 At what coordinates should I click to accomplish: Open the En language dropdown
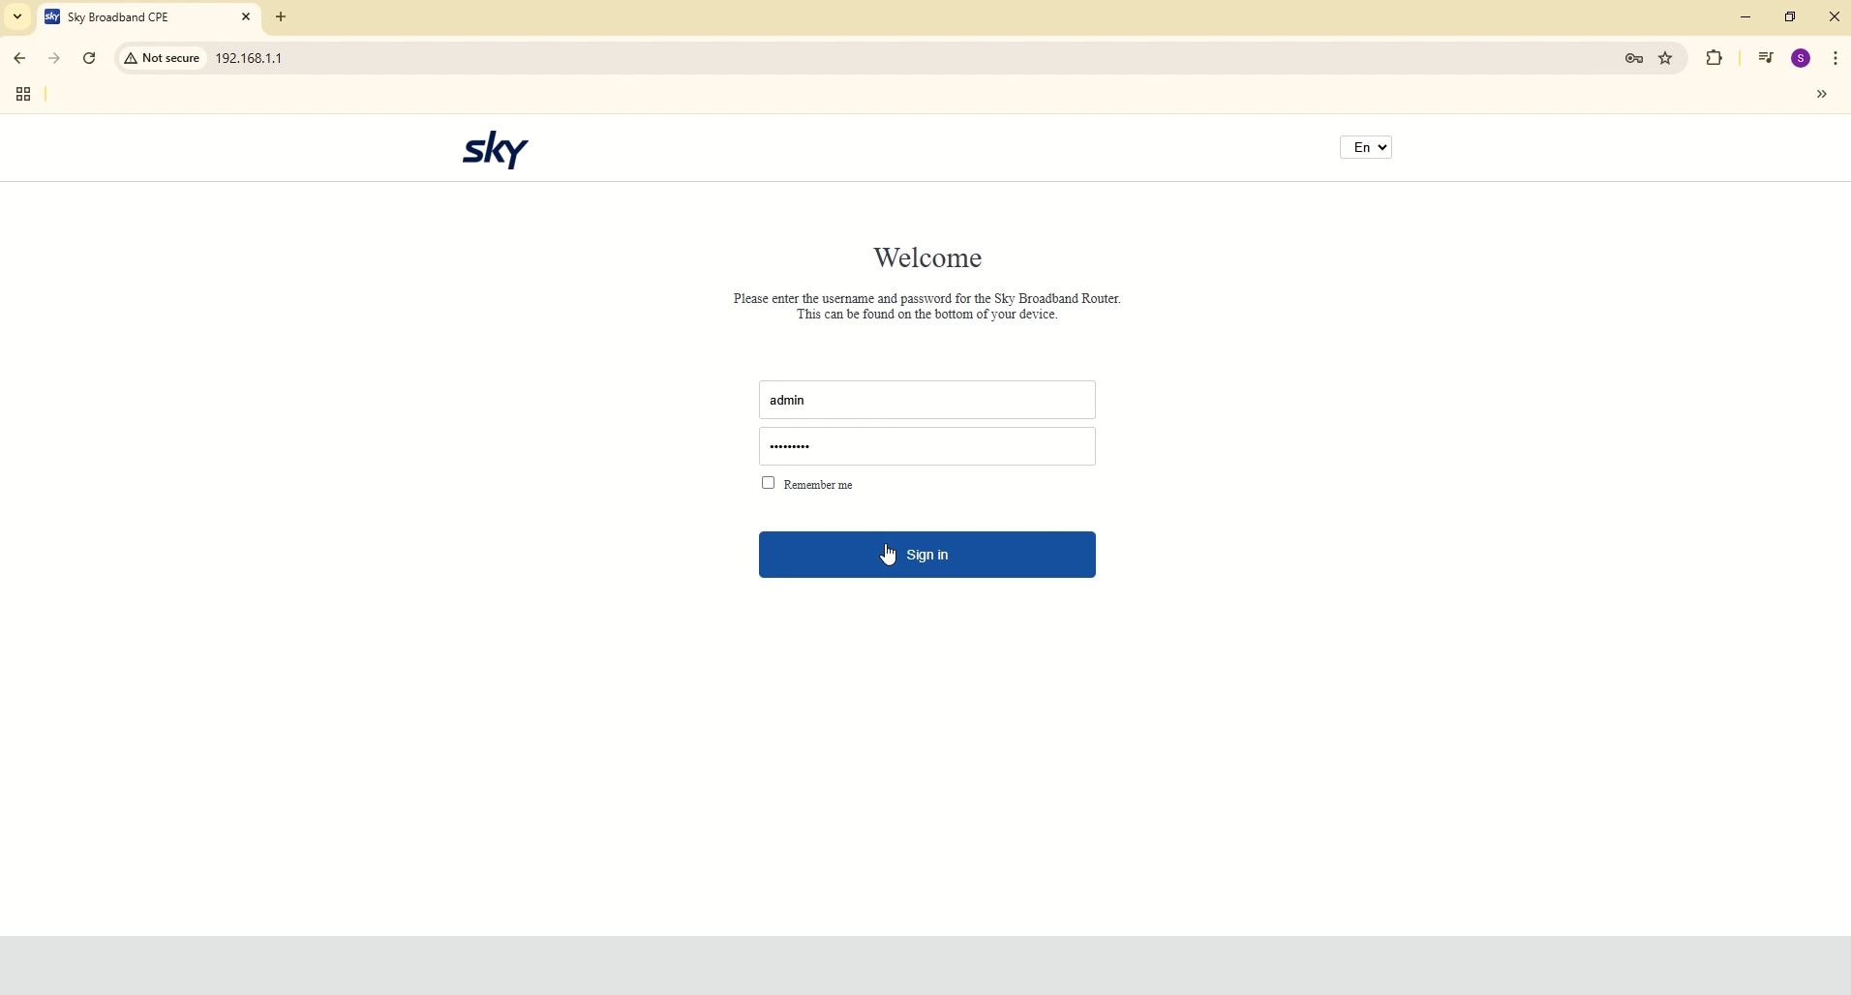(1366, 148)
